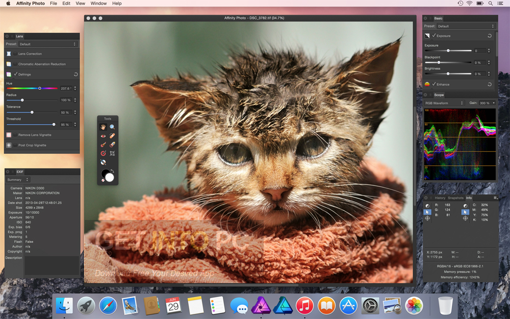Image resolution: width=510 pixels, height=319 pixels.
Task: Open the Info panel options menu
Action: tap(495, 198)
